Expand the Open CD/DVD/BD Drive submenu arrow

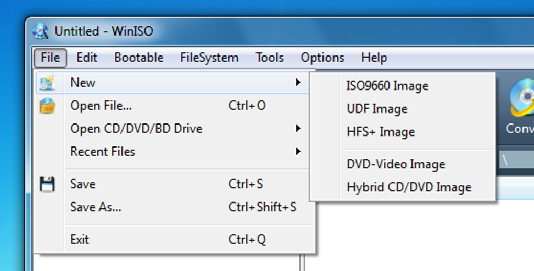298,128
